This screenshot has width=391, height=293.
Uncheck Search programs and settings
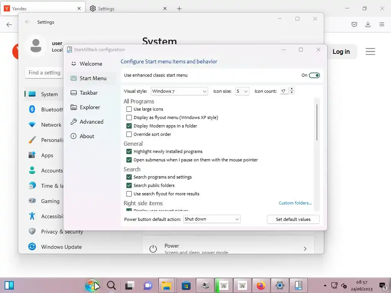pos(129,177)
